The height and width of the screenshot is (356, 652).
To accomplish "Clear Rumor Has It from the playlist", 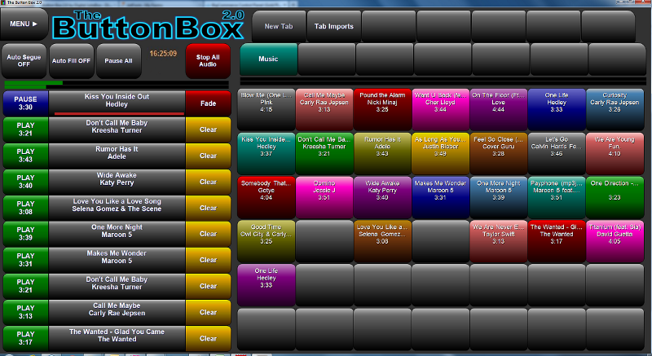I will (208, 156).
